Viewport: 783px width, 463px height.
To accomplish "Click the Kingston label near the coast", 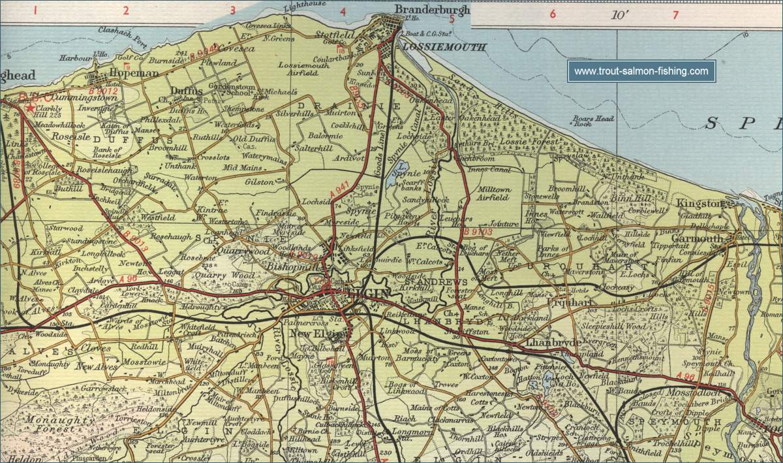I will 700,204.
